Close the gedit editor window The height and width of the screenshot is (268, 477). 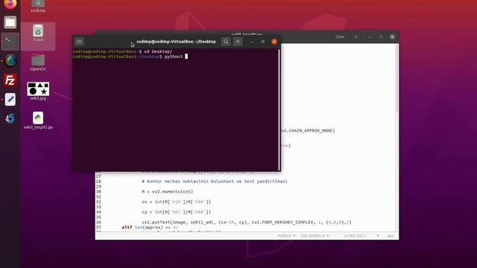[x=392, y=36]
